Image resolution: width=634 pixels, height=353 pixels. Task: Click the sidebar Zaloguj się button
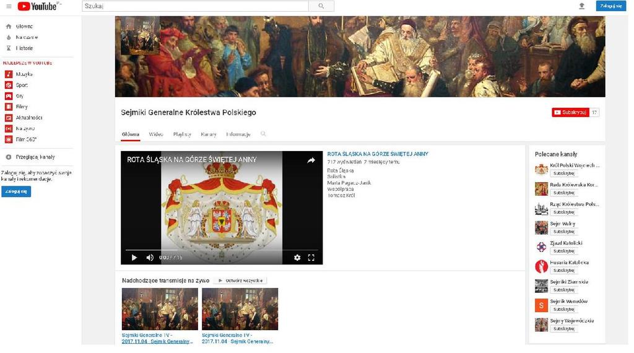click(16, 191)
